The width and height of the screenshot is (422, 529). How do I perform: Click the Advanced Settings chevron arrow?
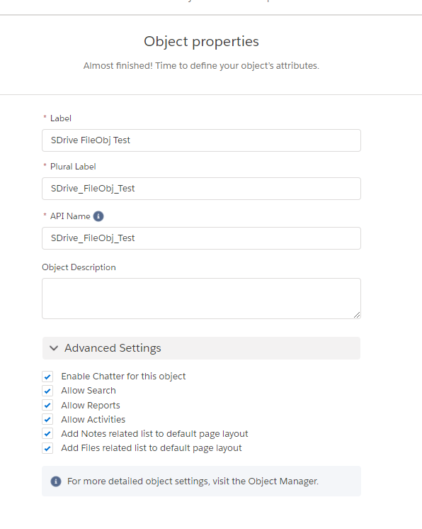54,348
